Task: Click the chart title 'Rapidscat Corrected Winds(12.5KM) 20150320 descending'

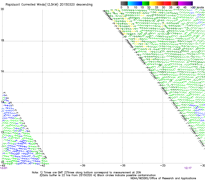Action: (x=49, y=5)
